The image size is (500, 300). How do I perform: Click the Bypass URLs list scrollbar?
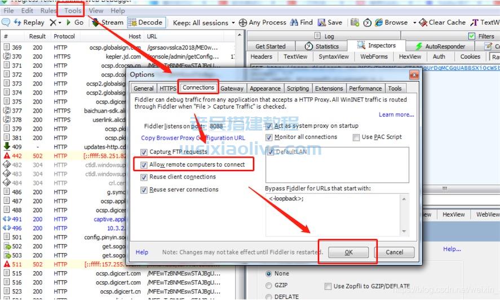404,214
